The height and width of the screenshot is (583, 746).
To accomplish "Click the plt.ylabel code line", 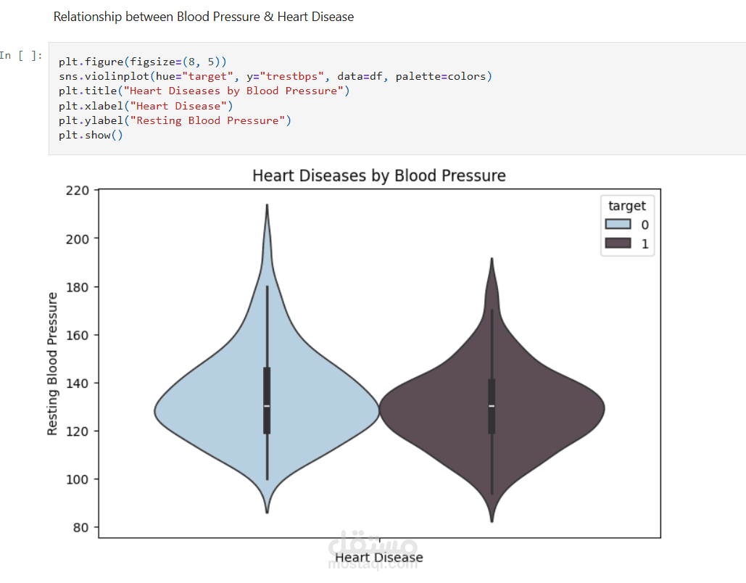I will point(175,120).
